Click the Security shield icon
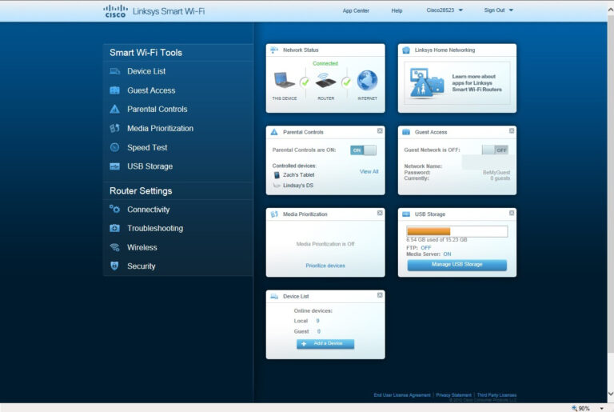 pyautogui.click(x=114, y=266)
